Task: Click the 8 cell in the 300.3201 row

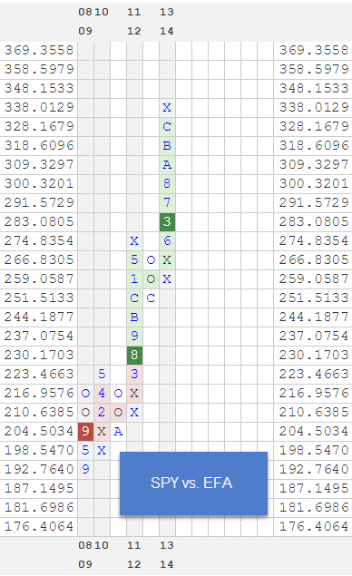Action: click(x=167, y=183)
